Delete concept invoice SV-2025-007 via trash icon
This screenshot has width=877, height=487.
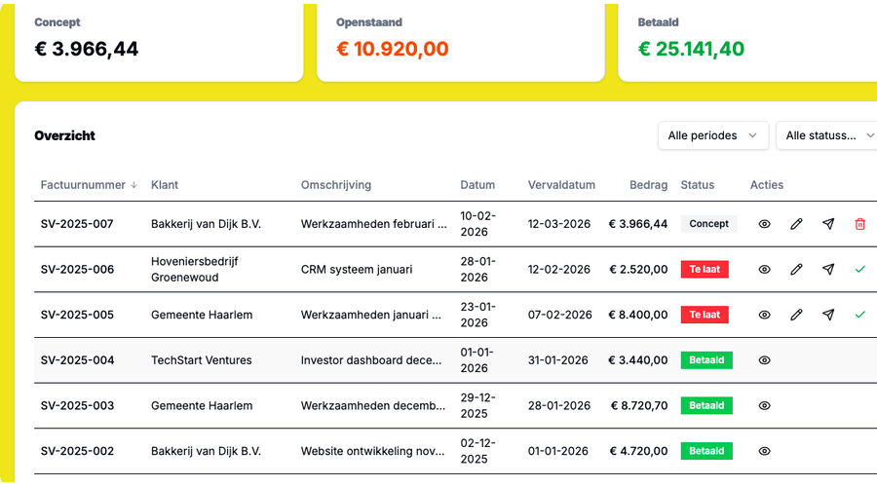click(x=859, y=224)
